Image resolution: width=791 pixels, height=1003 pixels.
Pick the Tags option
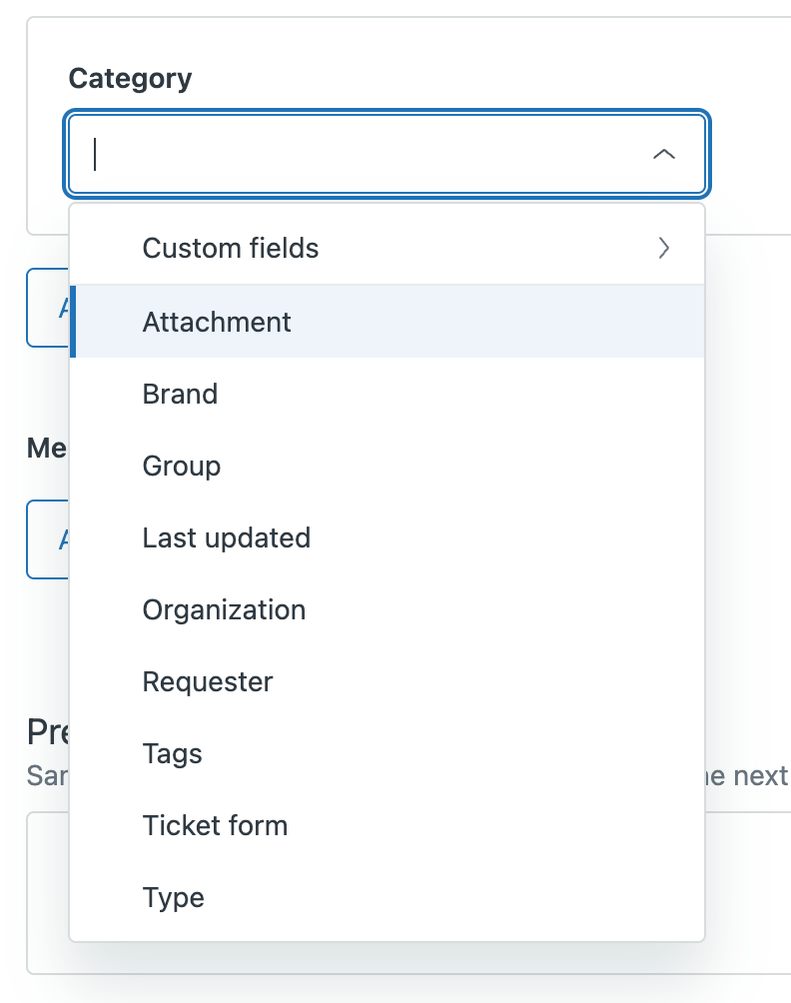(x=173, y=753)
